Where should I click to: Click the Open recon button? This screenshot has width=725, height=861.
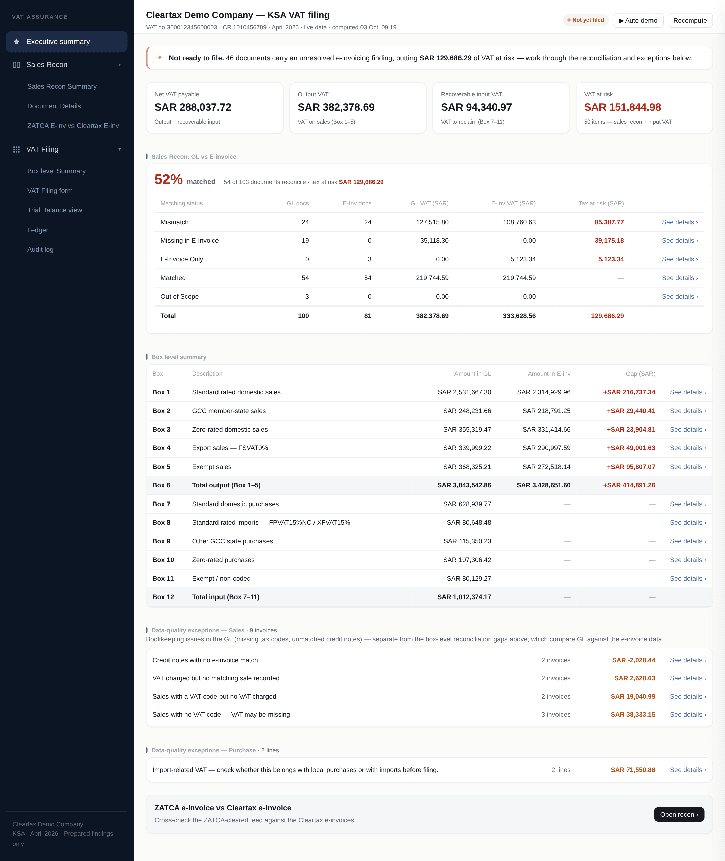679,815
